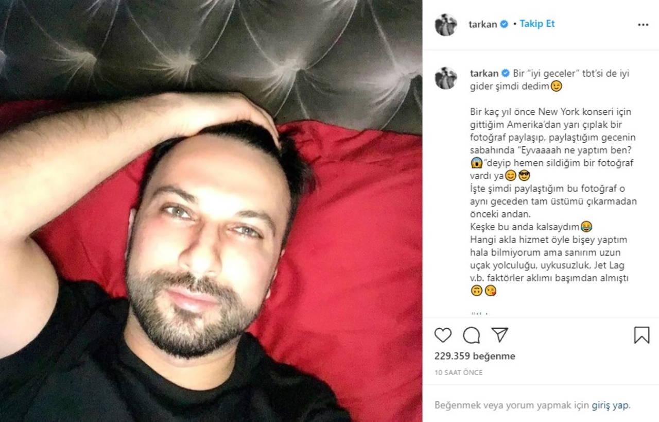Like the post with the heart icon
The image size is (659, 422).
coord(443,335)
